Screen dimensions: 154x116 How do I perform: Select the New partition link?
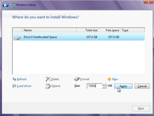pos(115,79)
